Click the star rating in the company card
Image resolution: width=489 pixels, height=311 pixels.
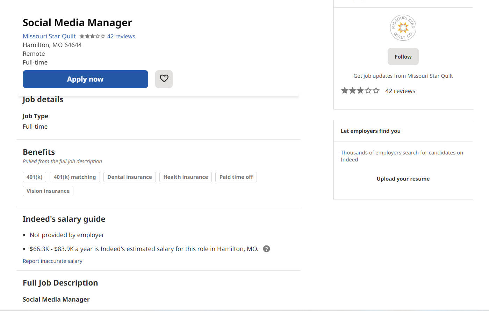pyautogui.click(x=360, y=91)
